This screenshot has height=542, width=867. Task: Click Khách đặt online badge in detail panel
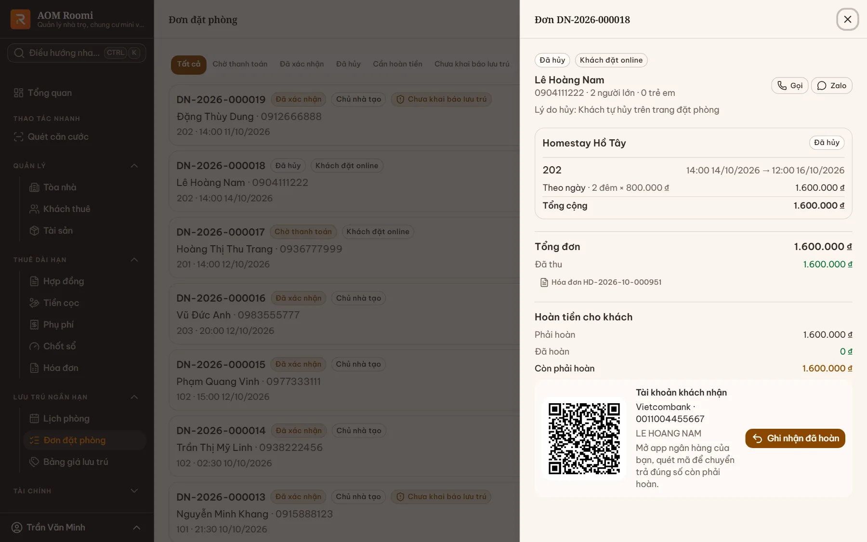(x=611, y=60)
